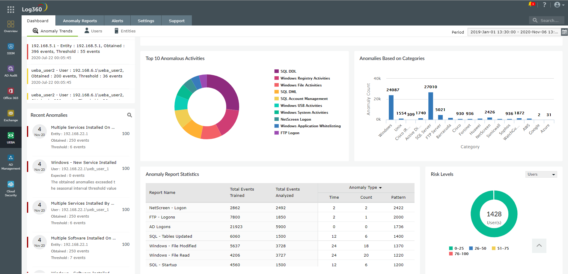Open SQL - Tables Updated report row

[x=280, y=236]
